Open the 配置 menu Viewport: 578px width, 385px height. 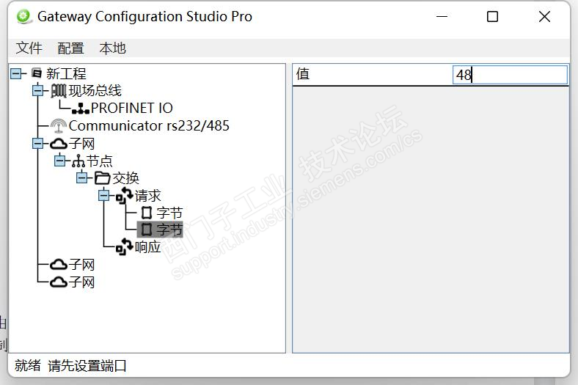pos(70,48)
